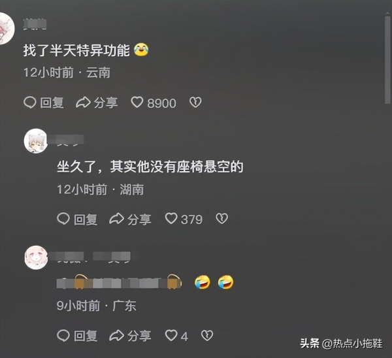The height and width of the screenshot is (358, 392).
Task: Tap broken-heart icon on Hunan comment
Action: pyautogui.click(x=221, y=218)
